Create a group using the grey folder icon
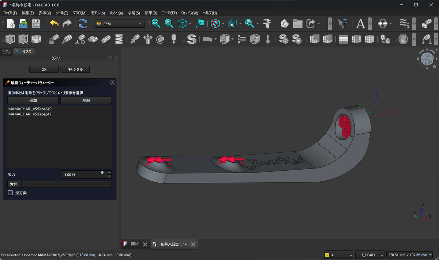The height and width of the screenshot is (260, 439). pyautogui.click(x=298, y=24)
